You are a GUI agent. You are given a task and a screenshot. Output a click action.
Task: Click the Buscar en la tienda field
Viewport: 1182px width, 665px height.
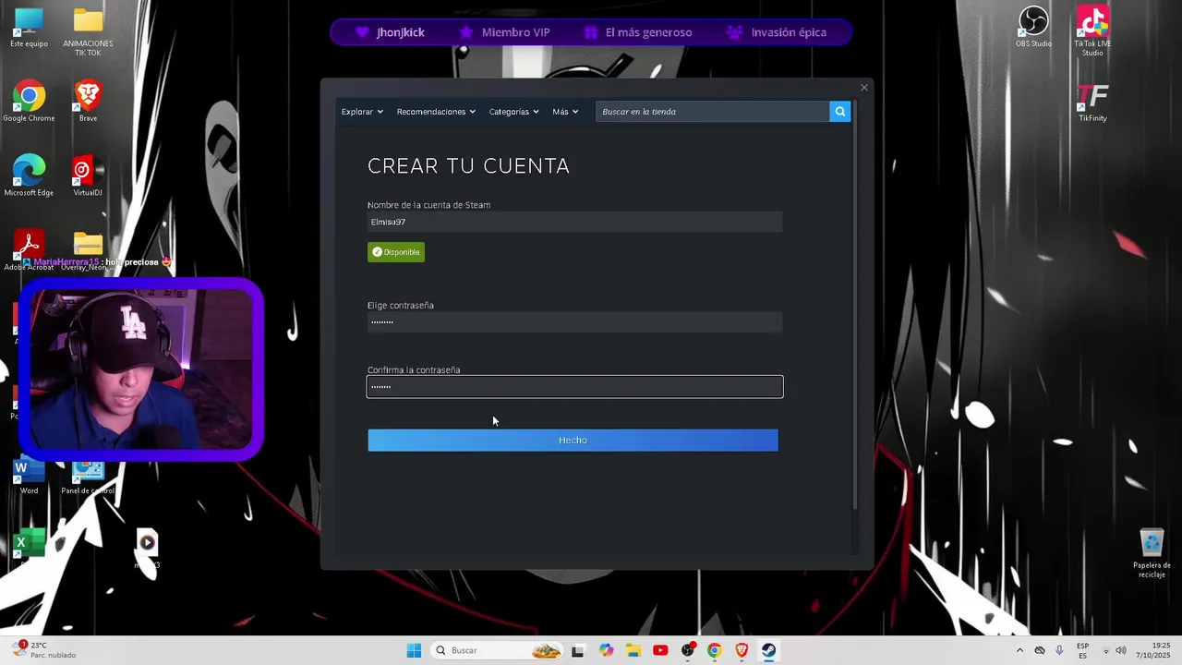[x=712, y=112]
